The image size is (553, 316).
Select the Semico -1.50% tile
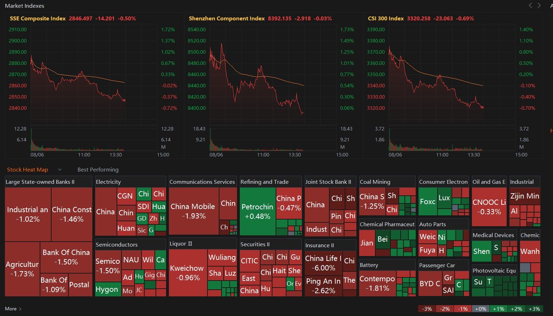(108, 266)
